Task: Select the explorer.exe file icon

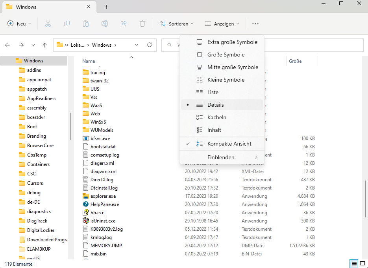Action: (x=86, y=196)
